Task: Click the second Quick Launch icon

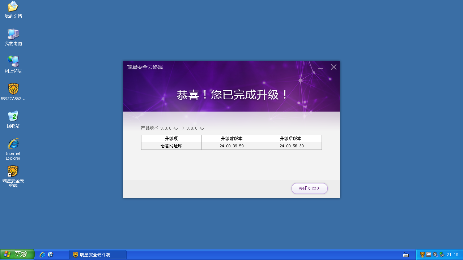Action: pos(50,255)
